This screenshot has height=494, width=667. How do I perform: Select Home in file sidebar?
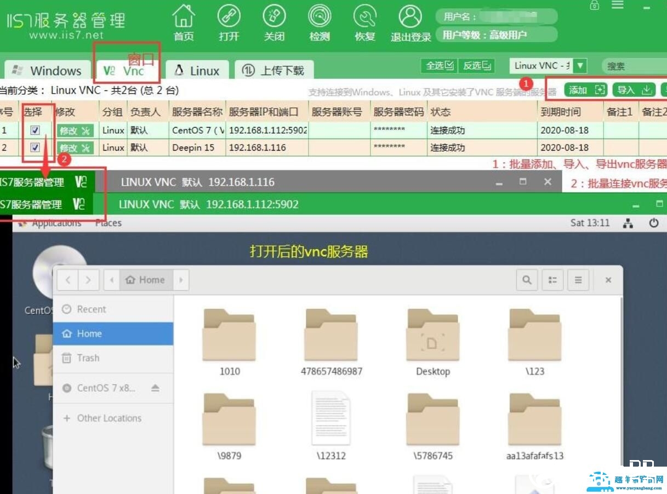[113, 334]
